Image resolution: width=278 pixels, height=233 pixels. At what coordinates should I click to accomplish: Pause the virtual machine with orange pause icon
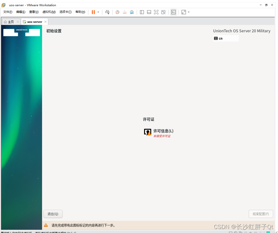pyautogui.click(x=93, y=12)
